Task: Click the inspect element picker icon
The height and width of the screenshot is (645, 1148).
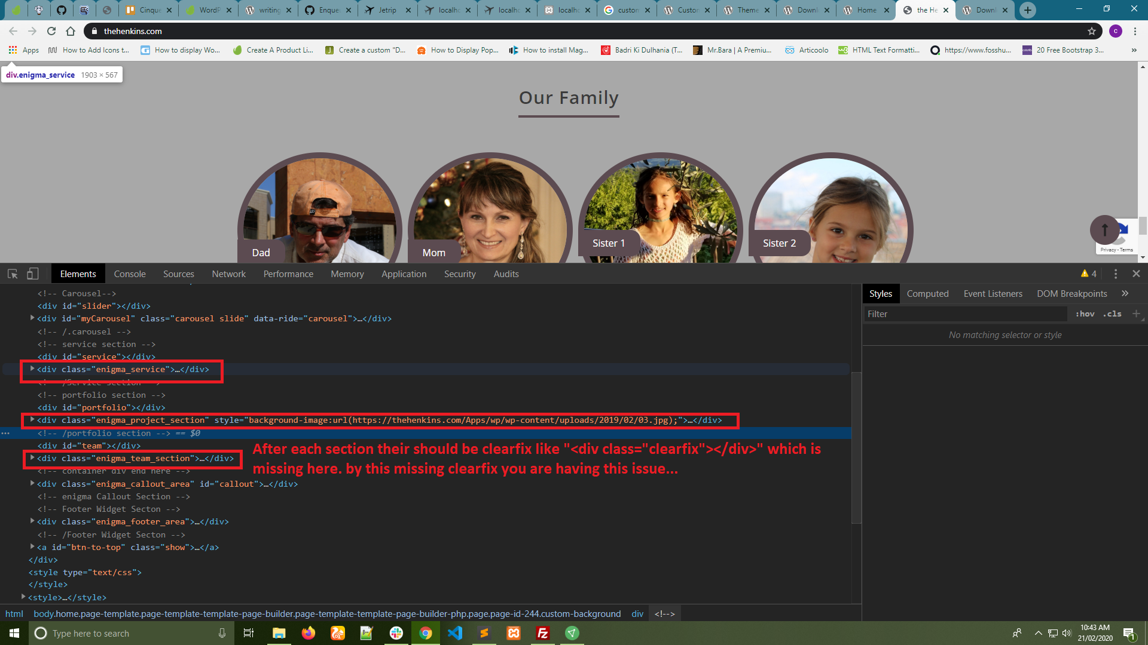Action: pyautogui.click(x=13, y=274)
